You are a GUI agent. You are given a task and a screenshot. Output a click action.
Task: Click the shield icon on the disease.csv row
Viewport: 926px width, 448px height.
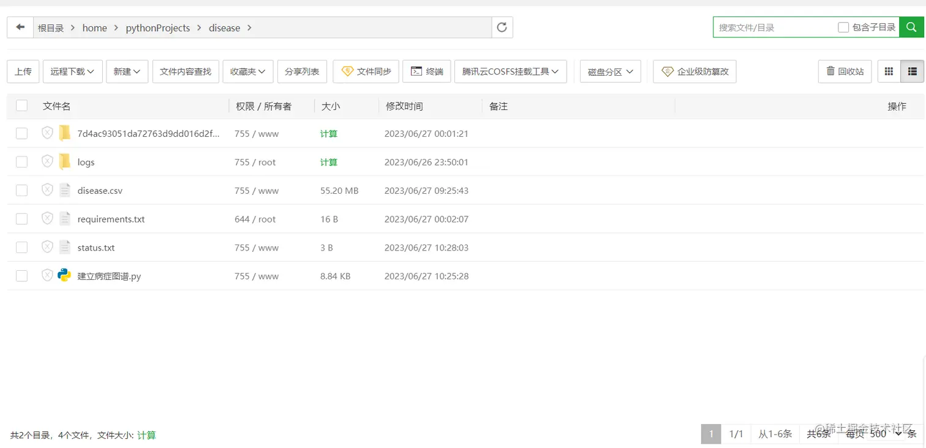coord(47,190)
